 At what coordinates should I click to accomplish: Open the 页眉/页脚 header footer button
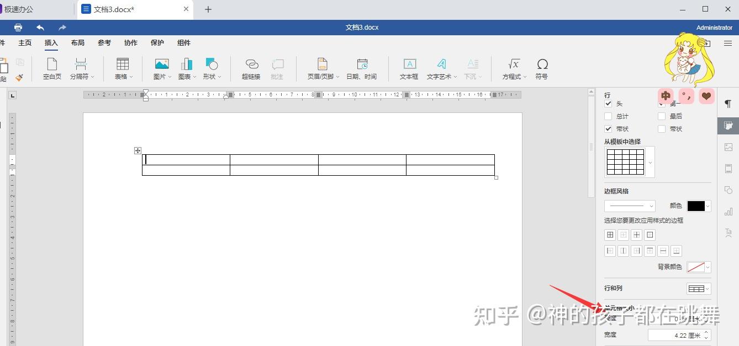[323, 69]
